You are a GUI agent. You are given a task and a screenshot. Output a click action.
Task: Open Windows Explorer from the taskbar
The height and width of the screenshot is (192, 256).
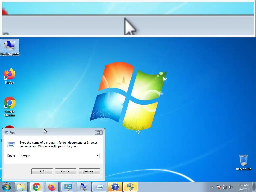21,187
